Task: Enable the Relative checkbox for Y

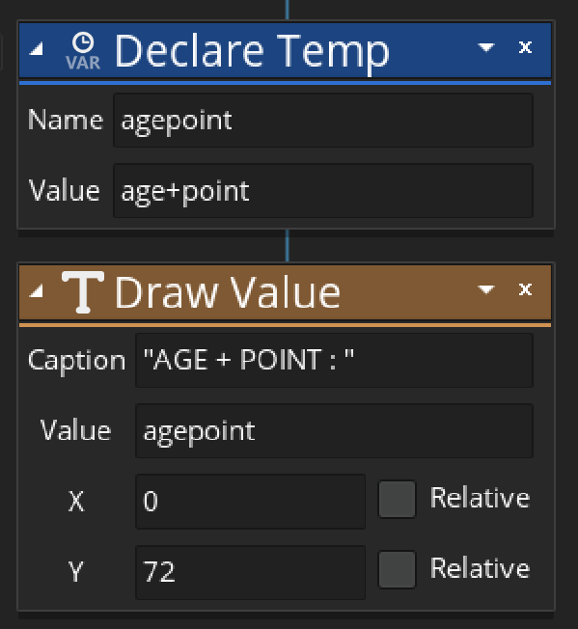Action: [x=398, y=569]
